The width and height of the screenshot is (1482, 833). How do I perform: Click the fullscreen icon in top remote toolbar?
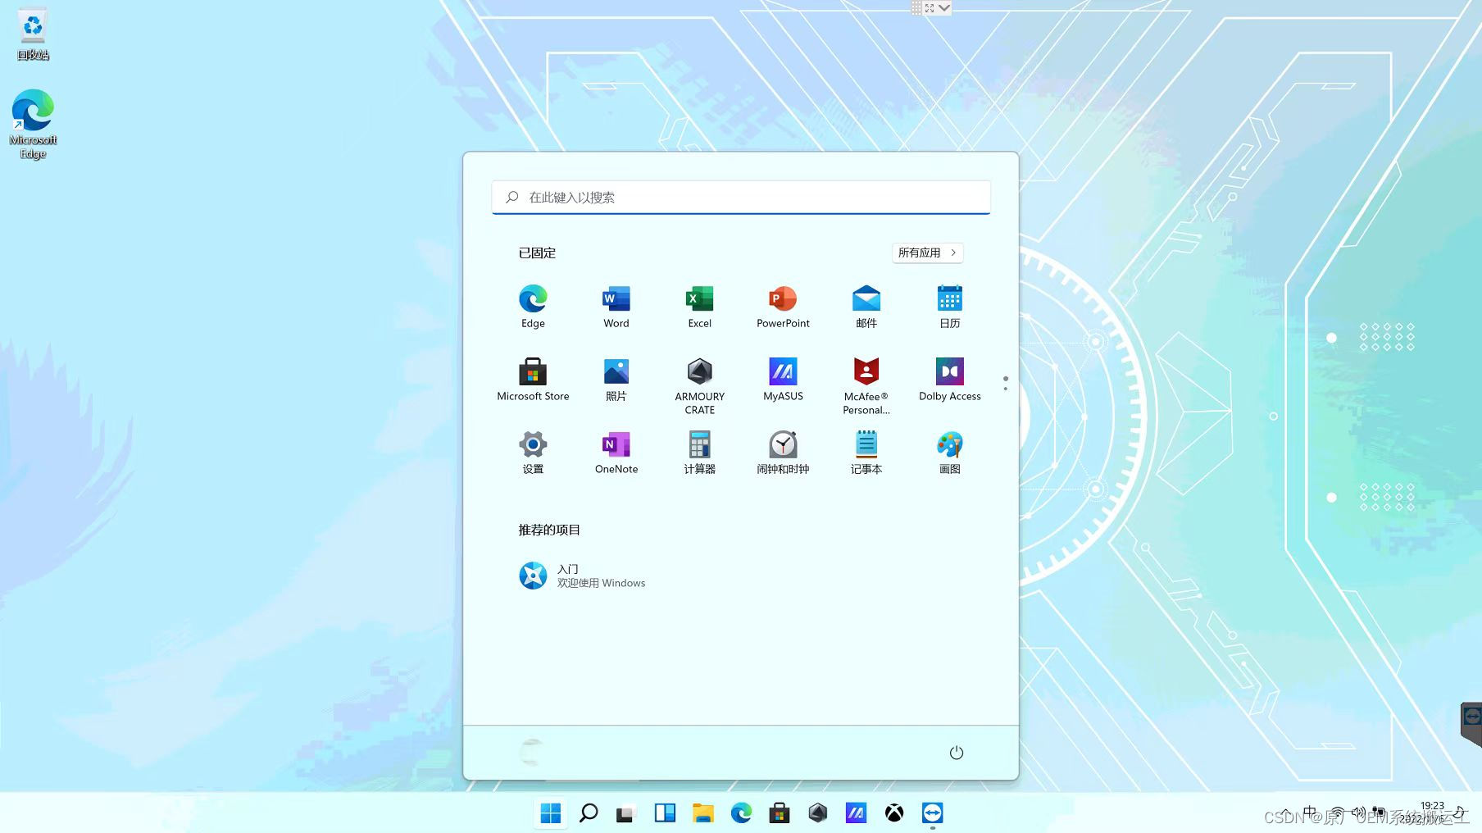(x=930, y=7)
